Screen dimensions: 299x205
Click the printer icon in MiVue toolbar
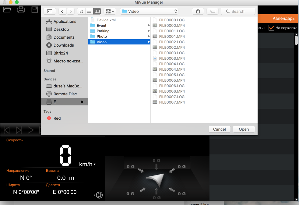tap(21, 10)
